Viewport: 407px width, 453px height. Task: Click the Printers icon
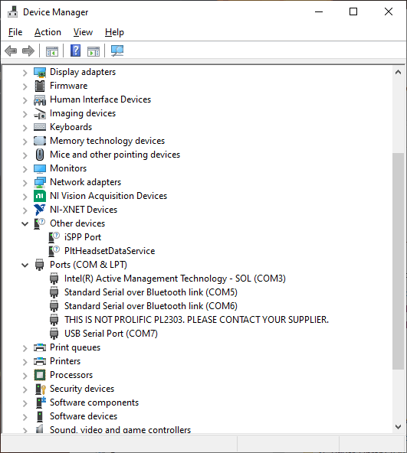point(40,361)
